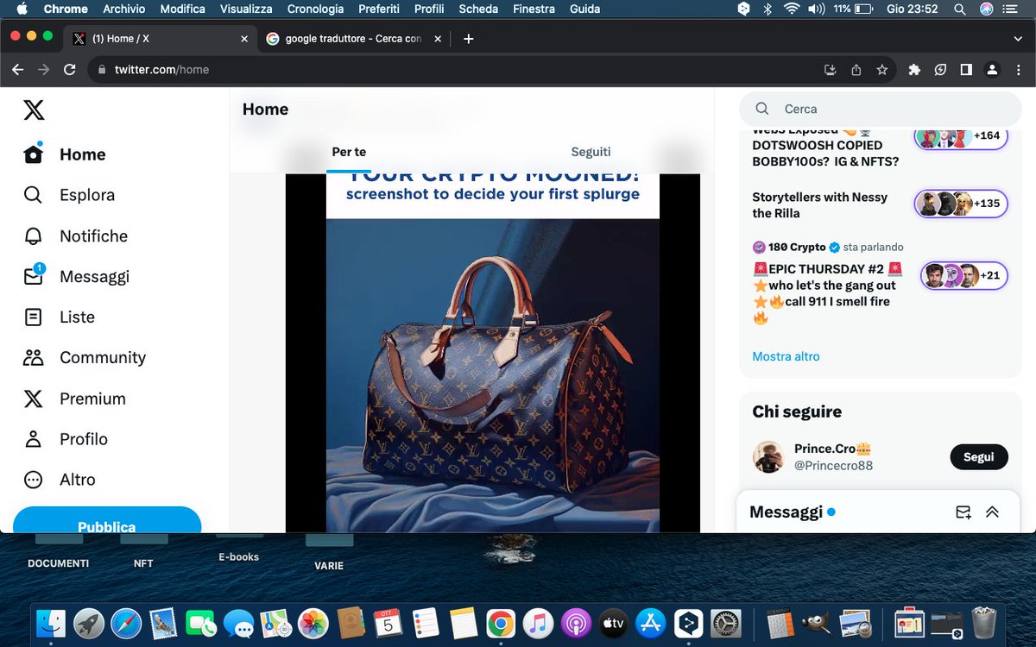Image resolution: width=1036 pixels, height=647 pixels.
Task: Open a new tab with the plus icon
Action: tap(468, 39)
